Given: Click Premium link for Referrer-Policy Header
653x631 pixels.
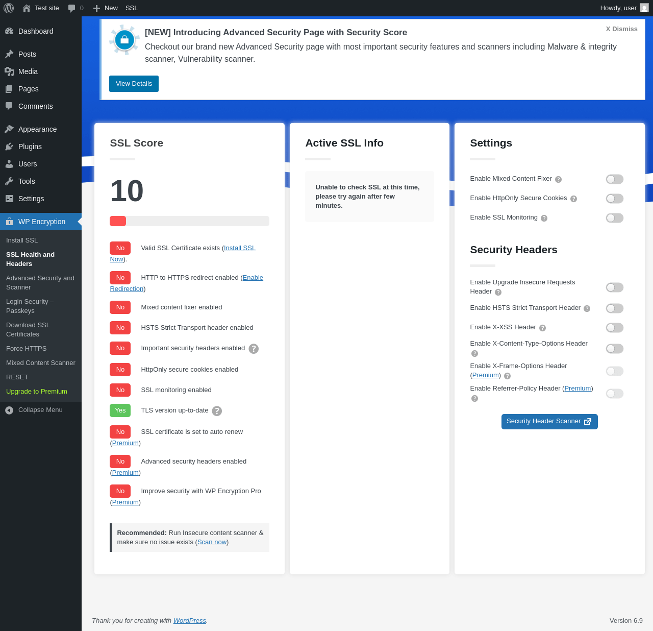Looking at the screenshot, I should click(577, 389).
